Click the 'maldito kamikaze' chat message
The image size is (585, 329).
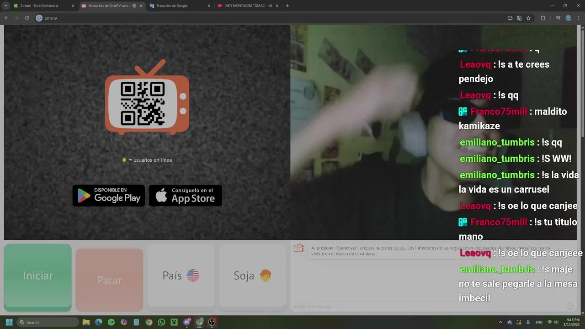[x=513, y=119]
